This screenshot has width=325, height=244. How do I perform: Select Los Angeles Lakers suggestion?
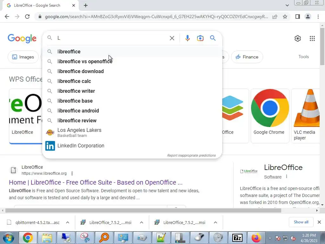132,132
